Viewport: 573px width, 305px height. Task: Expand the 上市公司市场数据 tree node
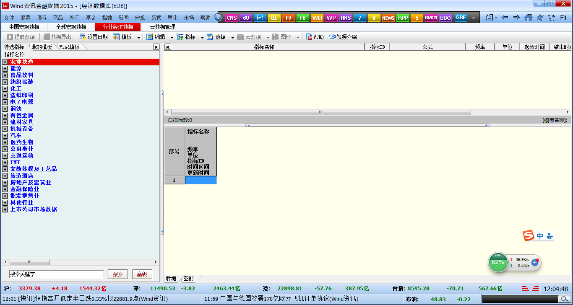click(x=5, y=209)
